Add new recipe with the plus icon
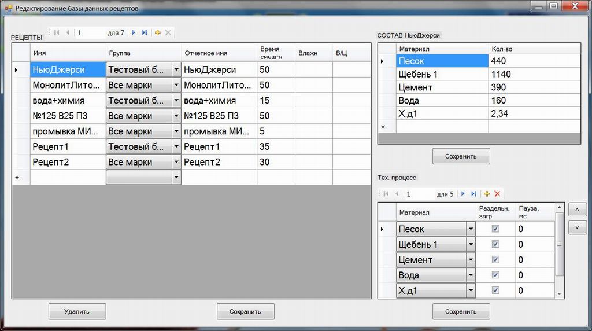Screen dimensions: 592x331 point(157,33)
